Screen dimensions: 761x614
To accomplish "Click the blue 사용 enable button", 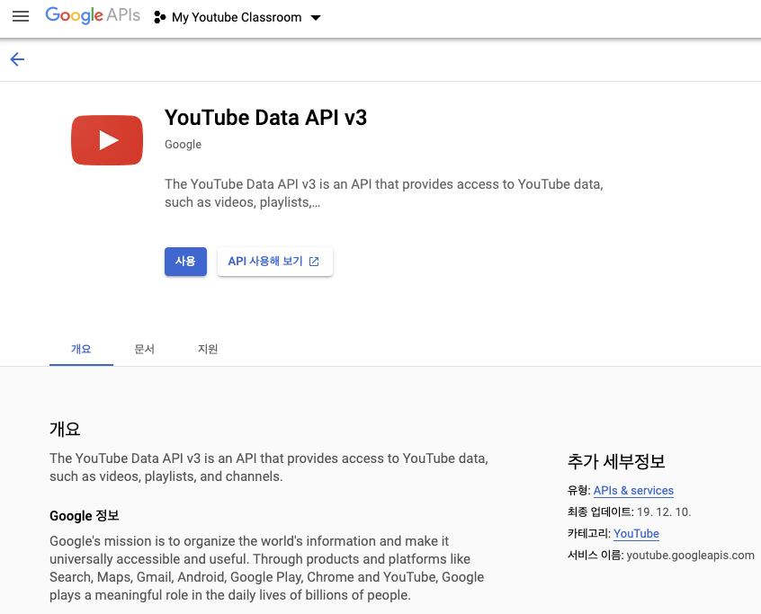I will (185, 262).
